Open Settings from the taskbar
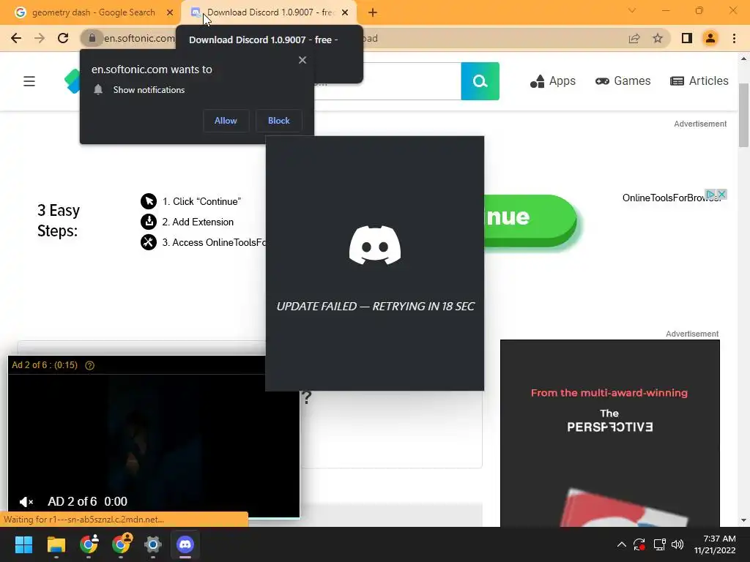The width and height of the screenshot is (750, 562). click(x=153, y=544)
